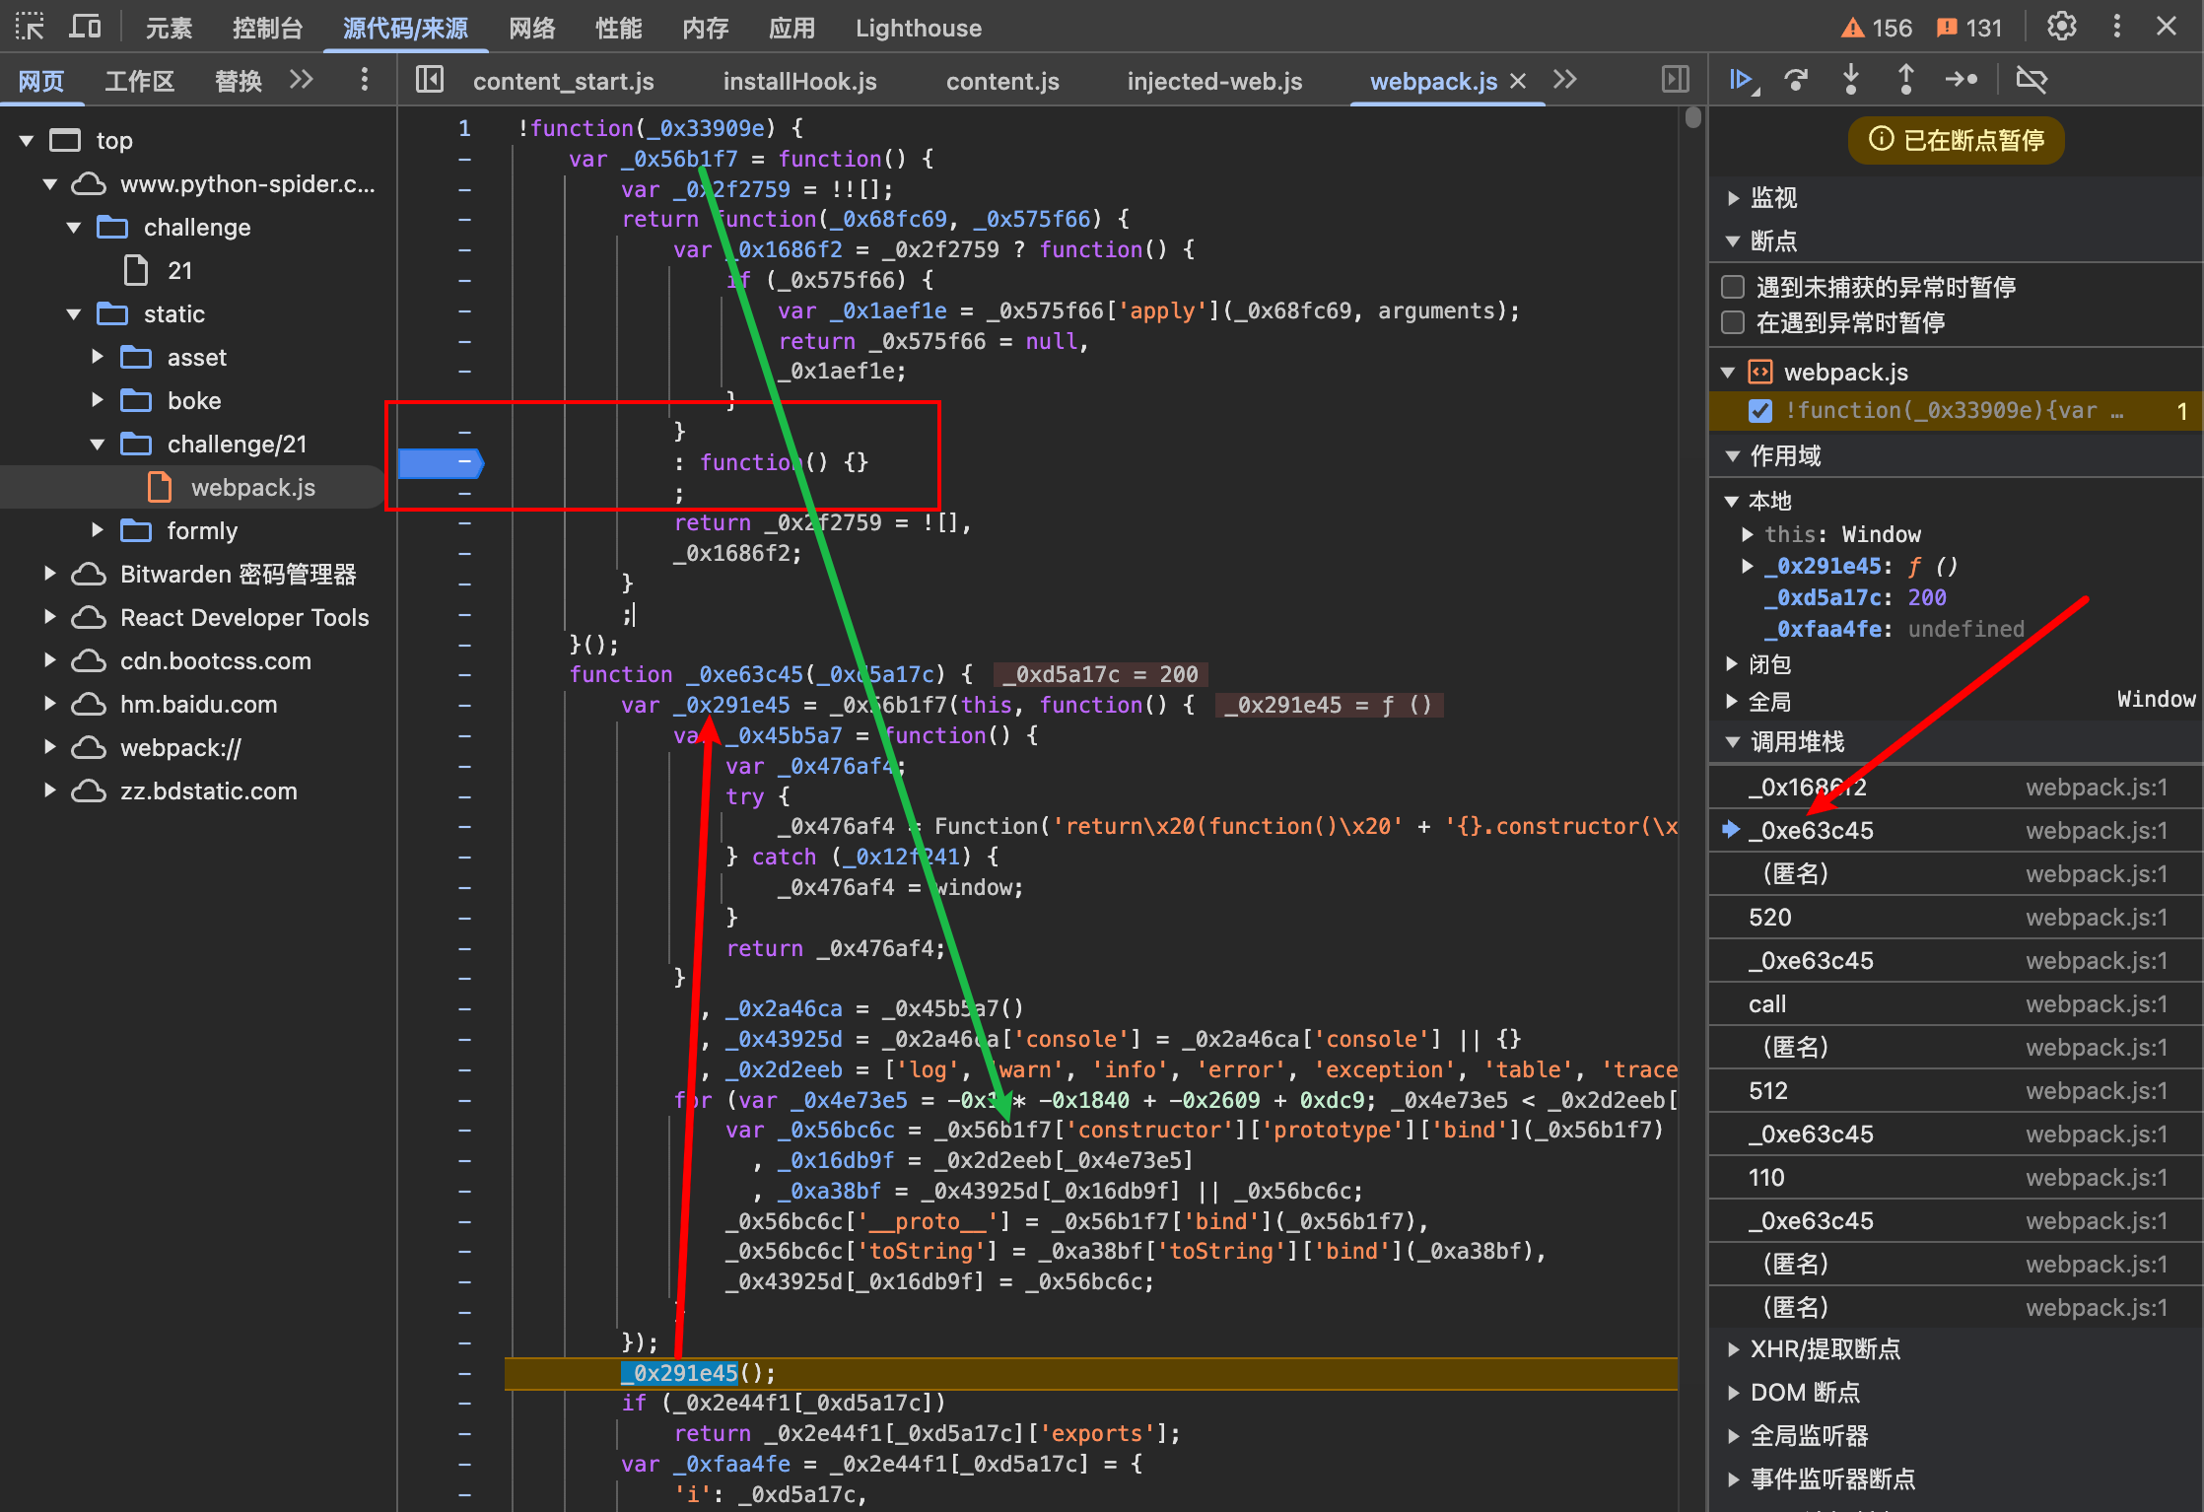Click the resume script execution icon
This screenshot has width=2204, height=1512.
click(x=1743, y=80)
